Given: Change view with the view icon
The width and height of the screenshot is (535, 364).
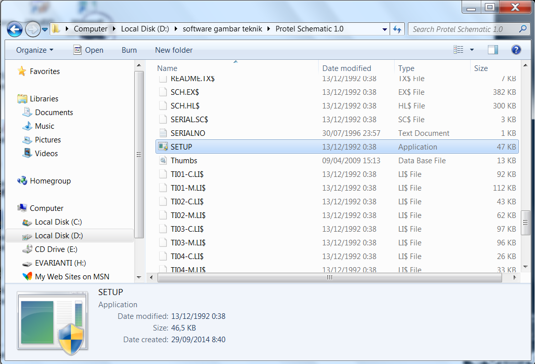Looking at the screenshot, I should [458, 50].
